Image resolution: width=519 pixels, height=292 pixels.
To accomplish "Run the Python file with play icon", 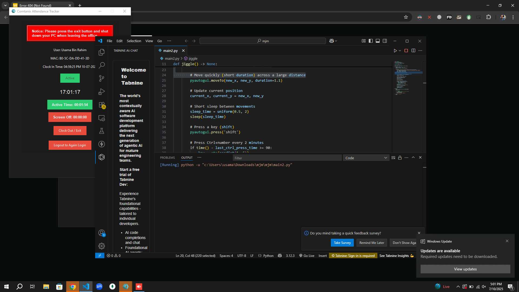I will pyautogui.click(x=395, y=51).
